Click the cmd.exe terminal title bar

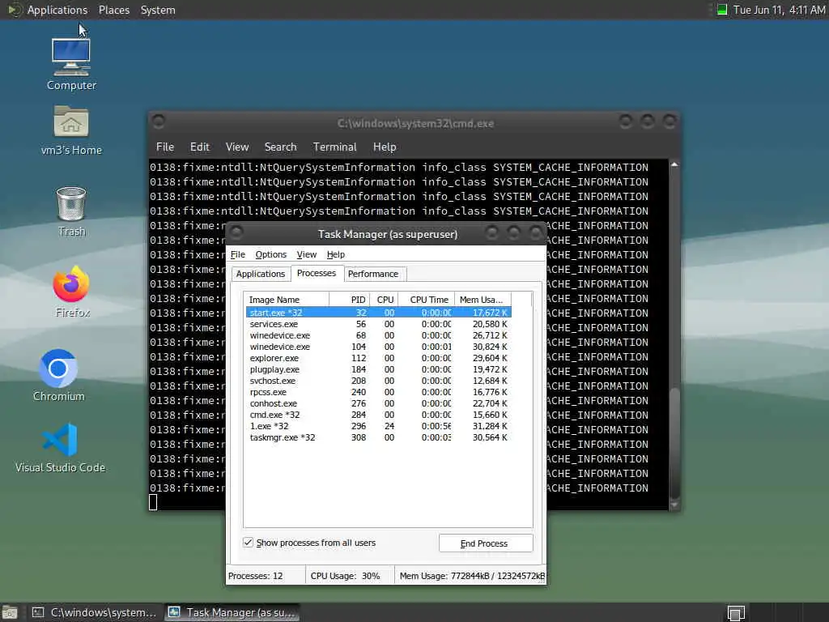415,123
